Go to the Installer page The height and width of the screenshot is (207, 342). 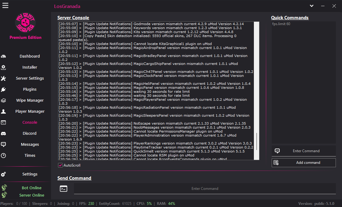[30, 67]
